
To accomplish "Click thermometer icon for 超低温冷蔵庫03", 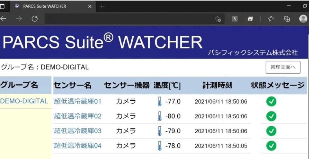I will coord(160,131).
